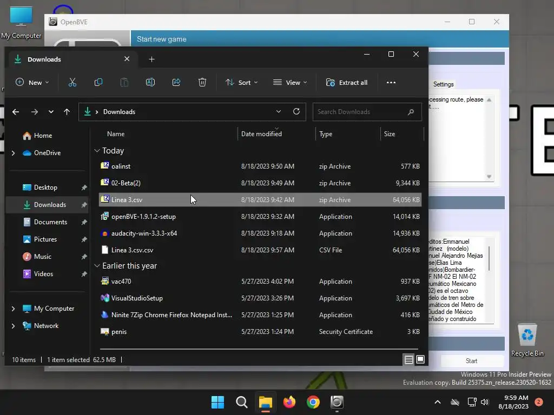
Task: Click Start button in OpenBVE
Action: [471, 360]
